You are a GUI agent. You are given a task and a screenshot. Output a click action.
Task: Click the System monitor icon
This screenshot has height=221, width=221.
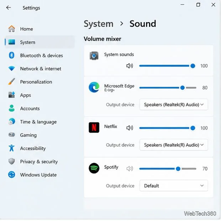coord(11,42)
